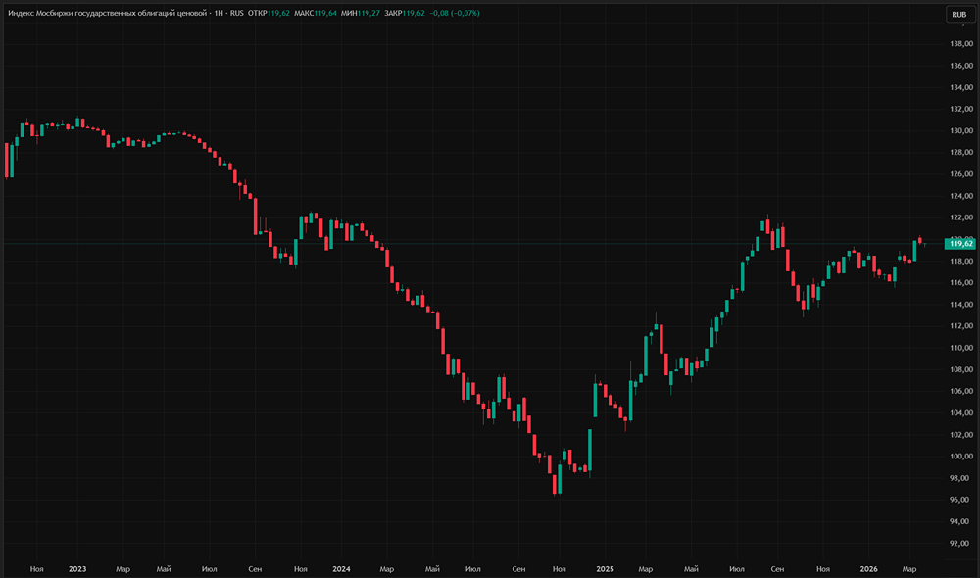
Task: Click the green 119,62 current price tag on the axis
Action: pyautogui.click(x=960, y=244)
